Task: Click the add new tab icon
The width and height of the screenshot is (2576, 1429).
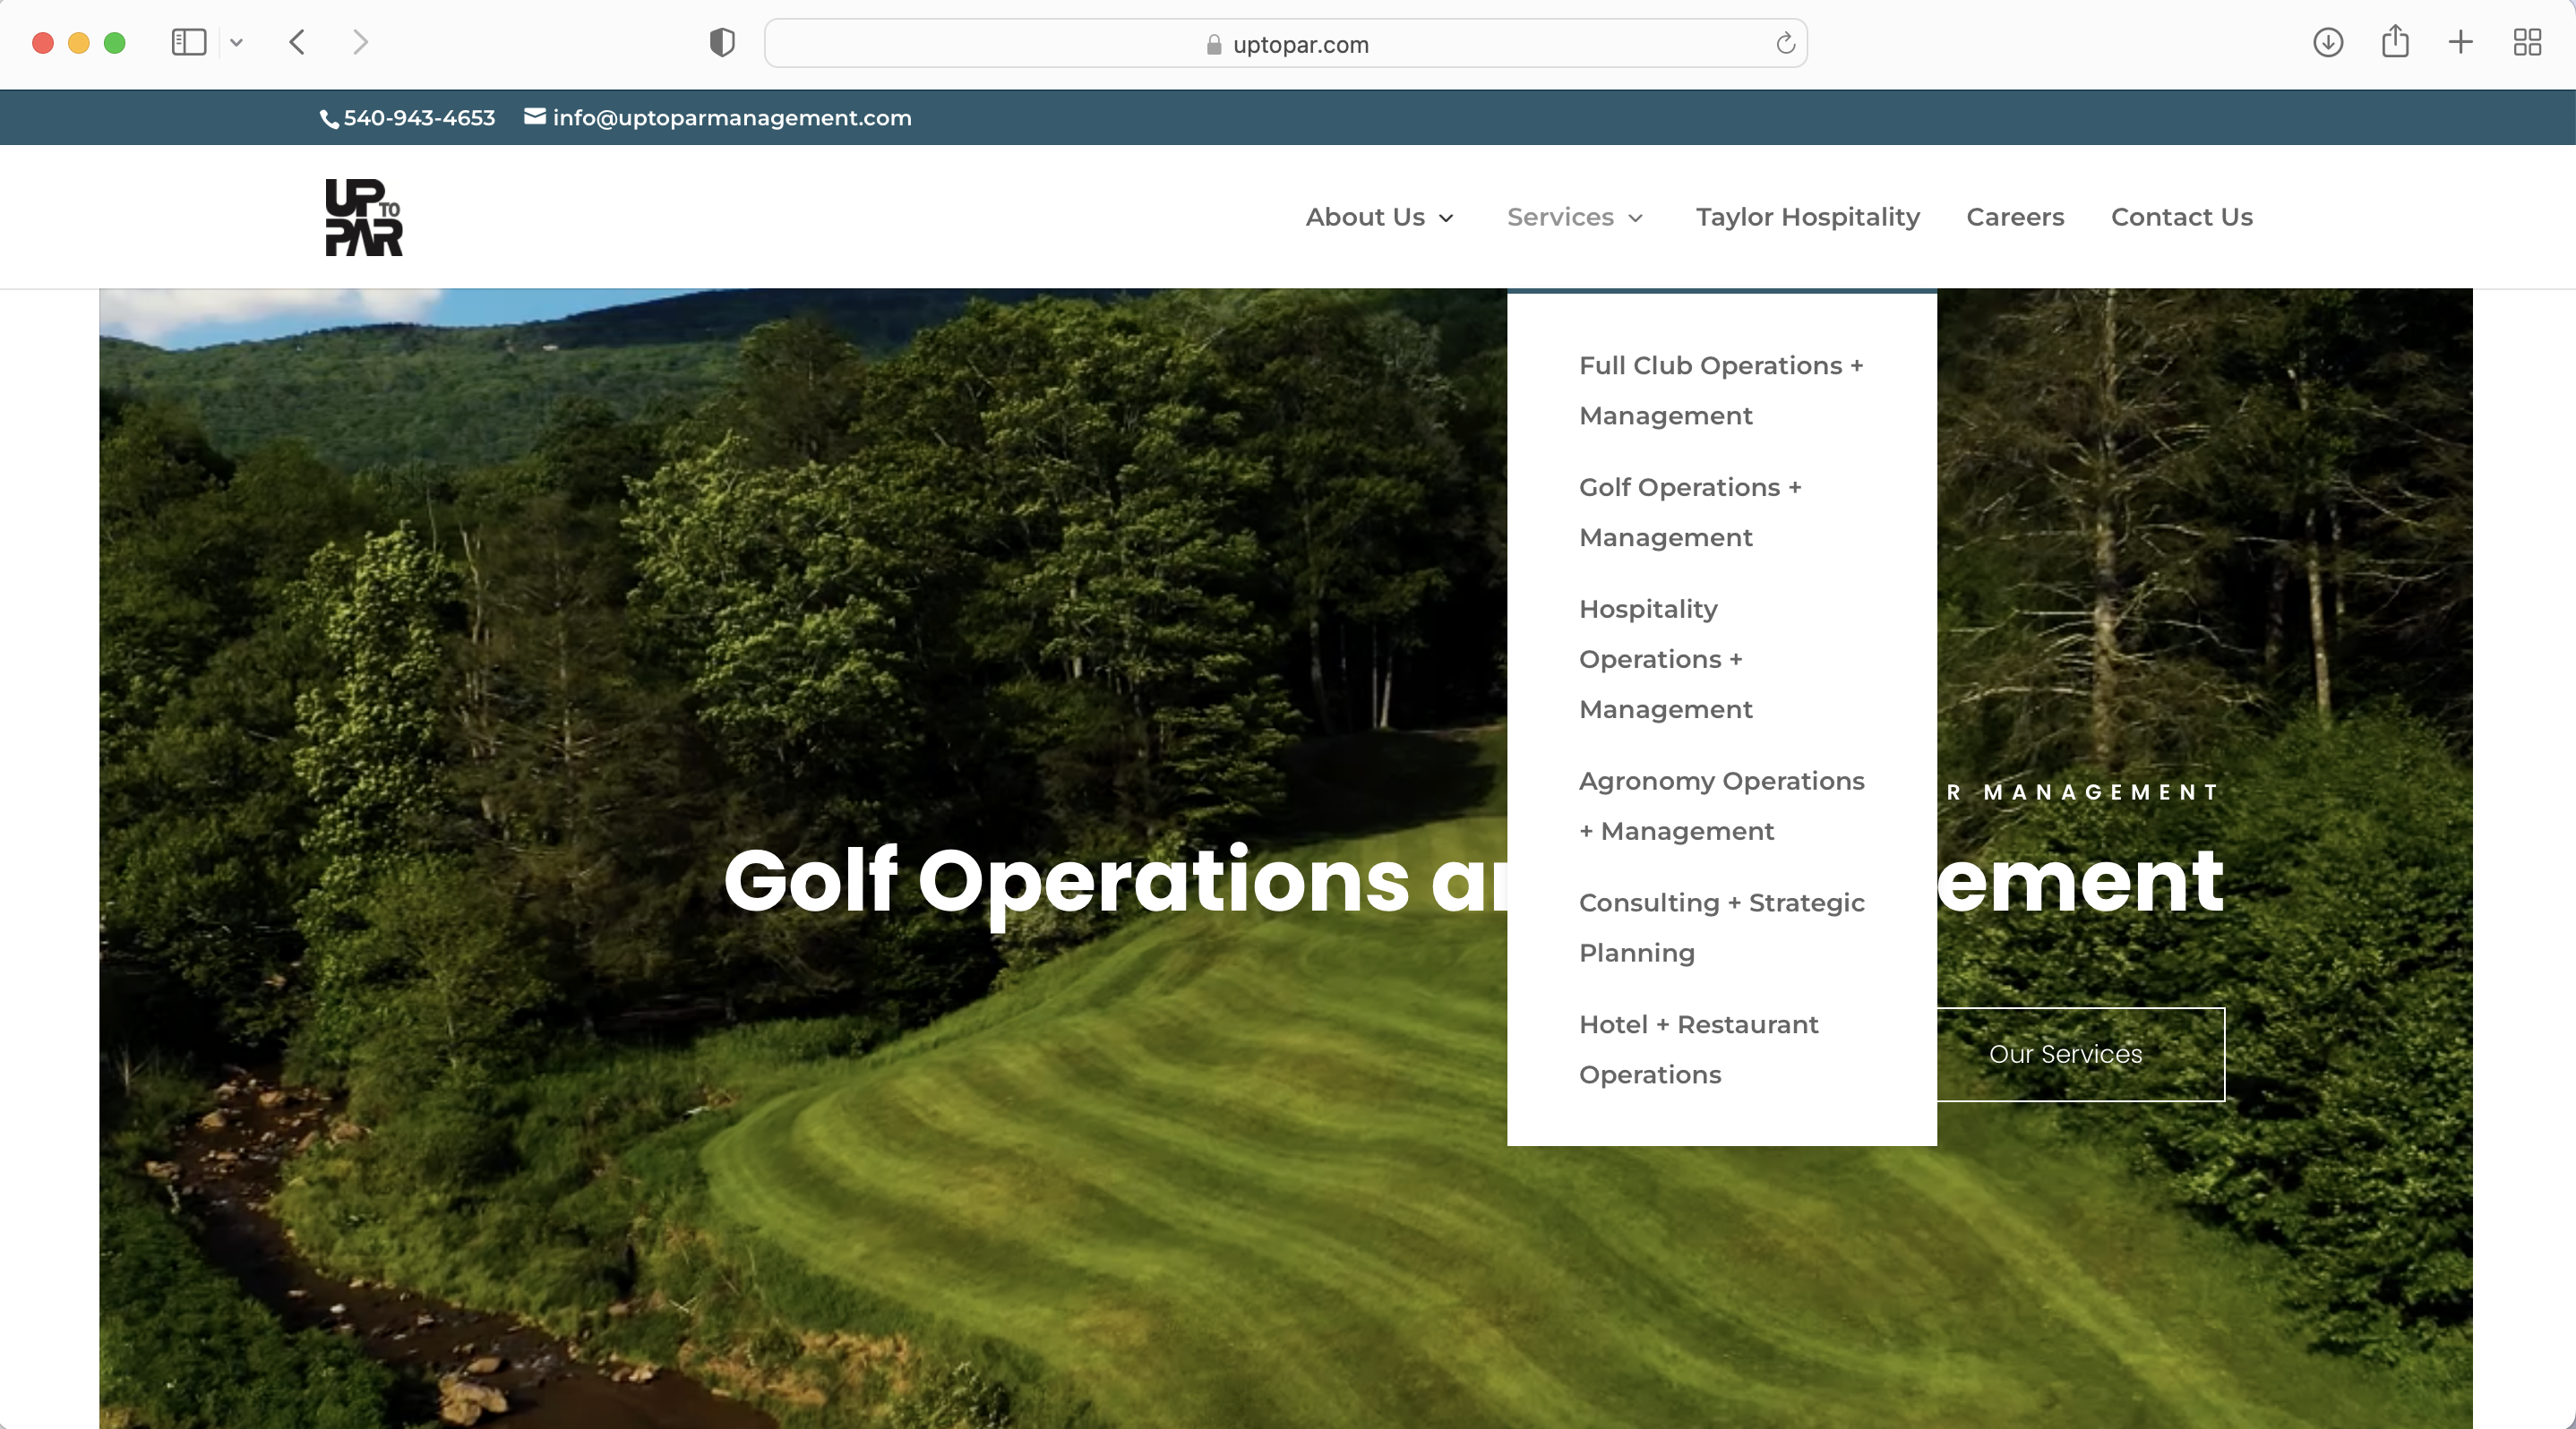Action: point(2460,42)
